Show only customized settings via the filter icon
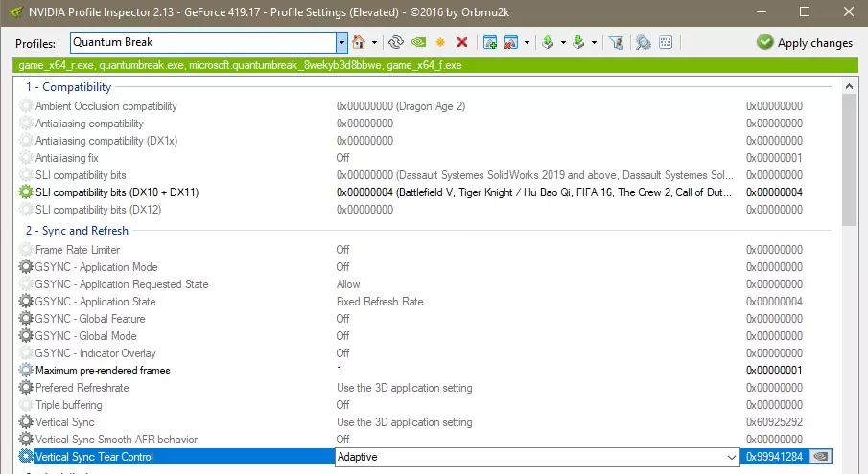The width and height of the screenshot is (868, 474). [616, 42]
